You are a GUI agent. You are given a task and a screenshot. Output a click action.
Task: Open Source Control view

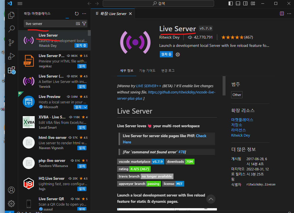tap(11, 43)
